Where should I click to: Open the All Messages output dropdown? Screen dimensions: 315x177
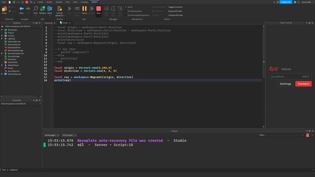52,135
